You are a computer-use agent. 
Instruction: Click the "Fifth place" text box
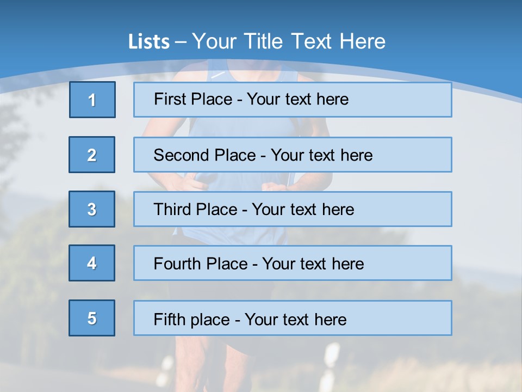click(293, 318)
